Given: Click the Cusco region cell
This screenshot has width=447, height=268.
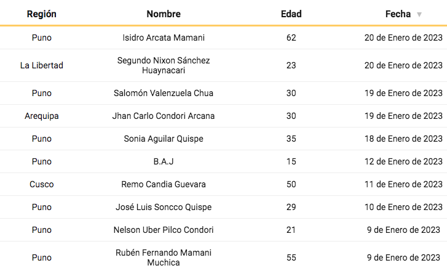Looking at the screenshot, I should (42, 184).
